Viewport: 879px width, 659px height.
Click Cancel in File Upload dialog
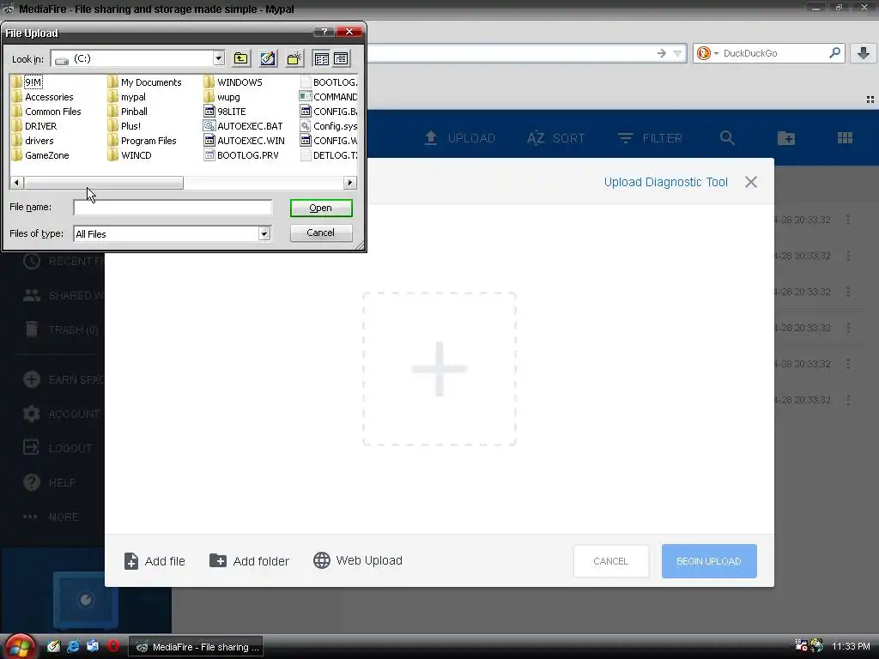coord(321,233)
